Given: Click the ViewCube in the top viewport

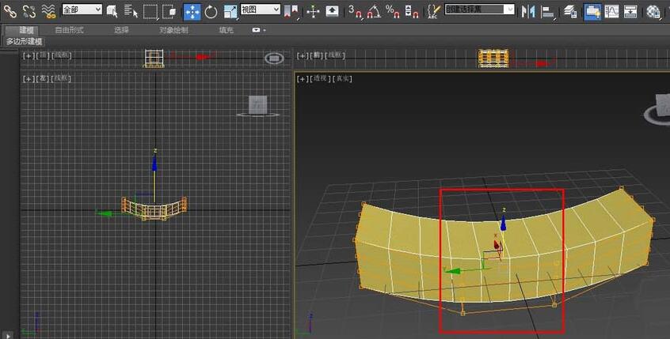Looking at the screenshot, I should click(274, 58).
